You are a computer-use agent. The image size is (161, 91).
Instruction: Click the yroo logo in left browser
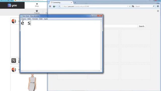(12, 5)
